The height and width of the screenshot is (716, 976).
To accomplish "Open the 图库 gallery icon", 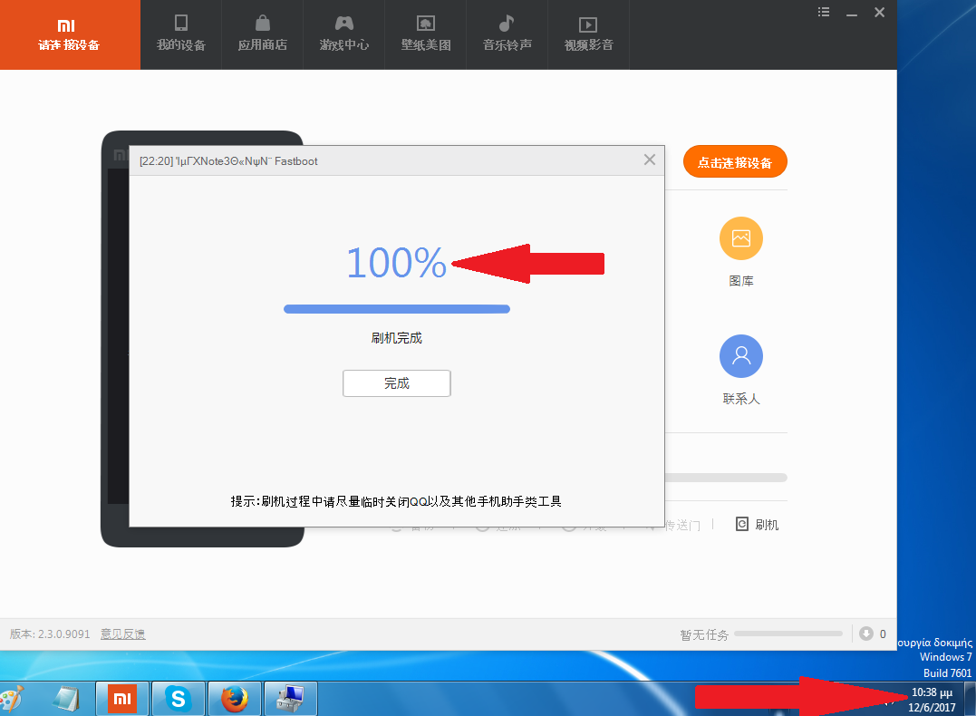I will point(740,238).
